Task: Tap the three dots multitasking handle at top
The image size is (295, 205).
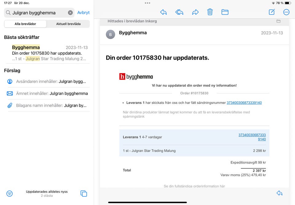Action: [147, 3]
